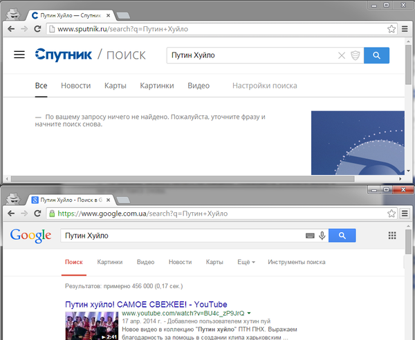Open the Спутник logo homepage
This screenshot has width=415, height=340.
(x=64, y=55)
